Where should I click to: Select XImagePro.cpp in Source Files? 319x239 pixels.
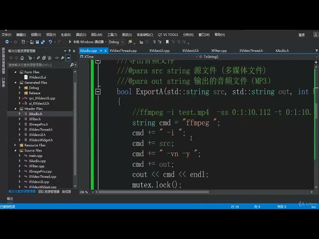click(x=40, y=171)
